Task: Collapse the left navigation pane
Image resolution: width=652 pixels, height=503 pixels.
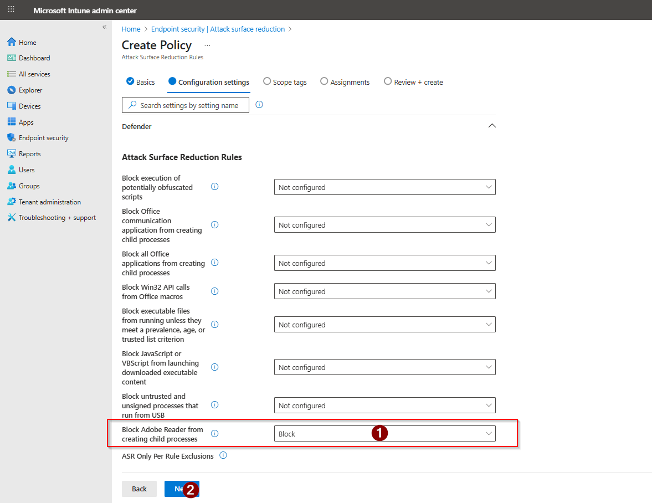Action: pyautogui.click(x=104, y=27)
